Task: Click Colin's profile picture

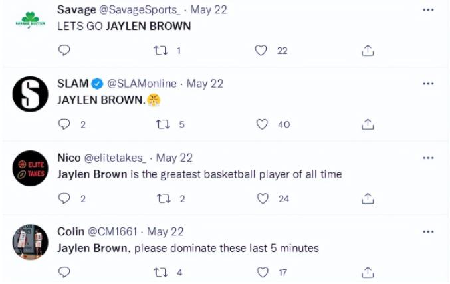Action: 31,241
